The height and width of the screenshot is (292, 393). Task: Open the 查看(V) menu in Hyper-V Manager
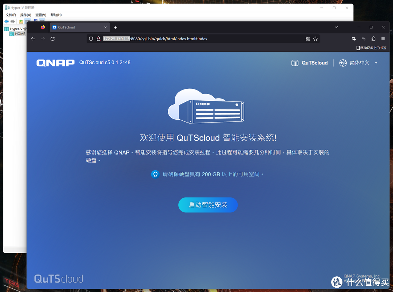point(41,15)
